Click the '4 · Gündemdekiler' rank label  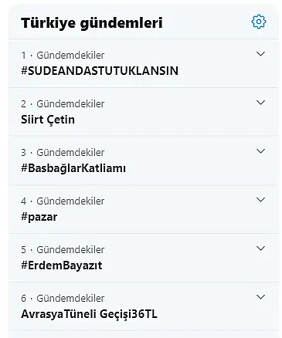pos(63,201)
